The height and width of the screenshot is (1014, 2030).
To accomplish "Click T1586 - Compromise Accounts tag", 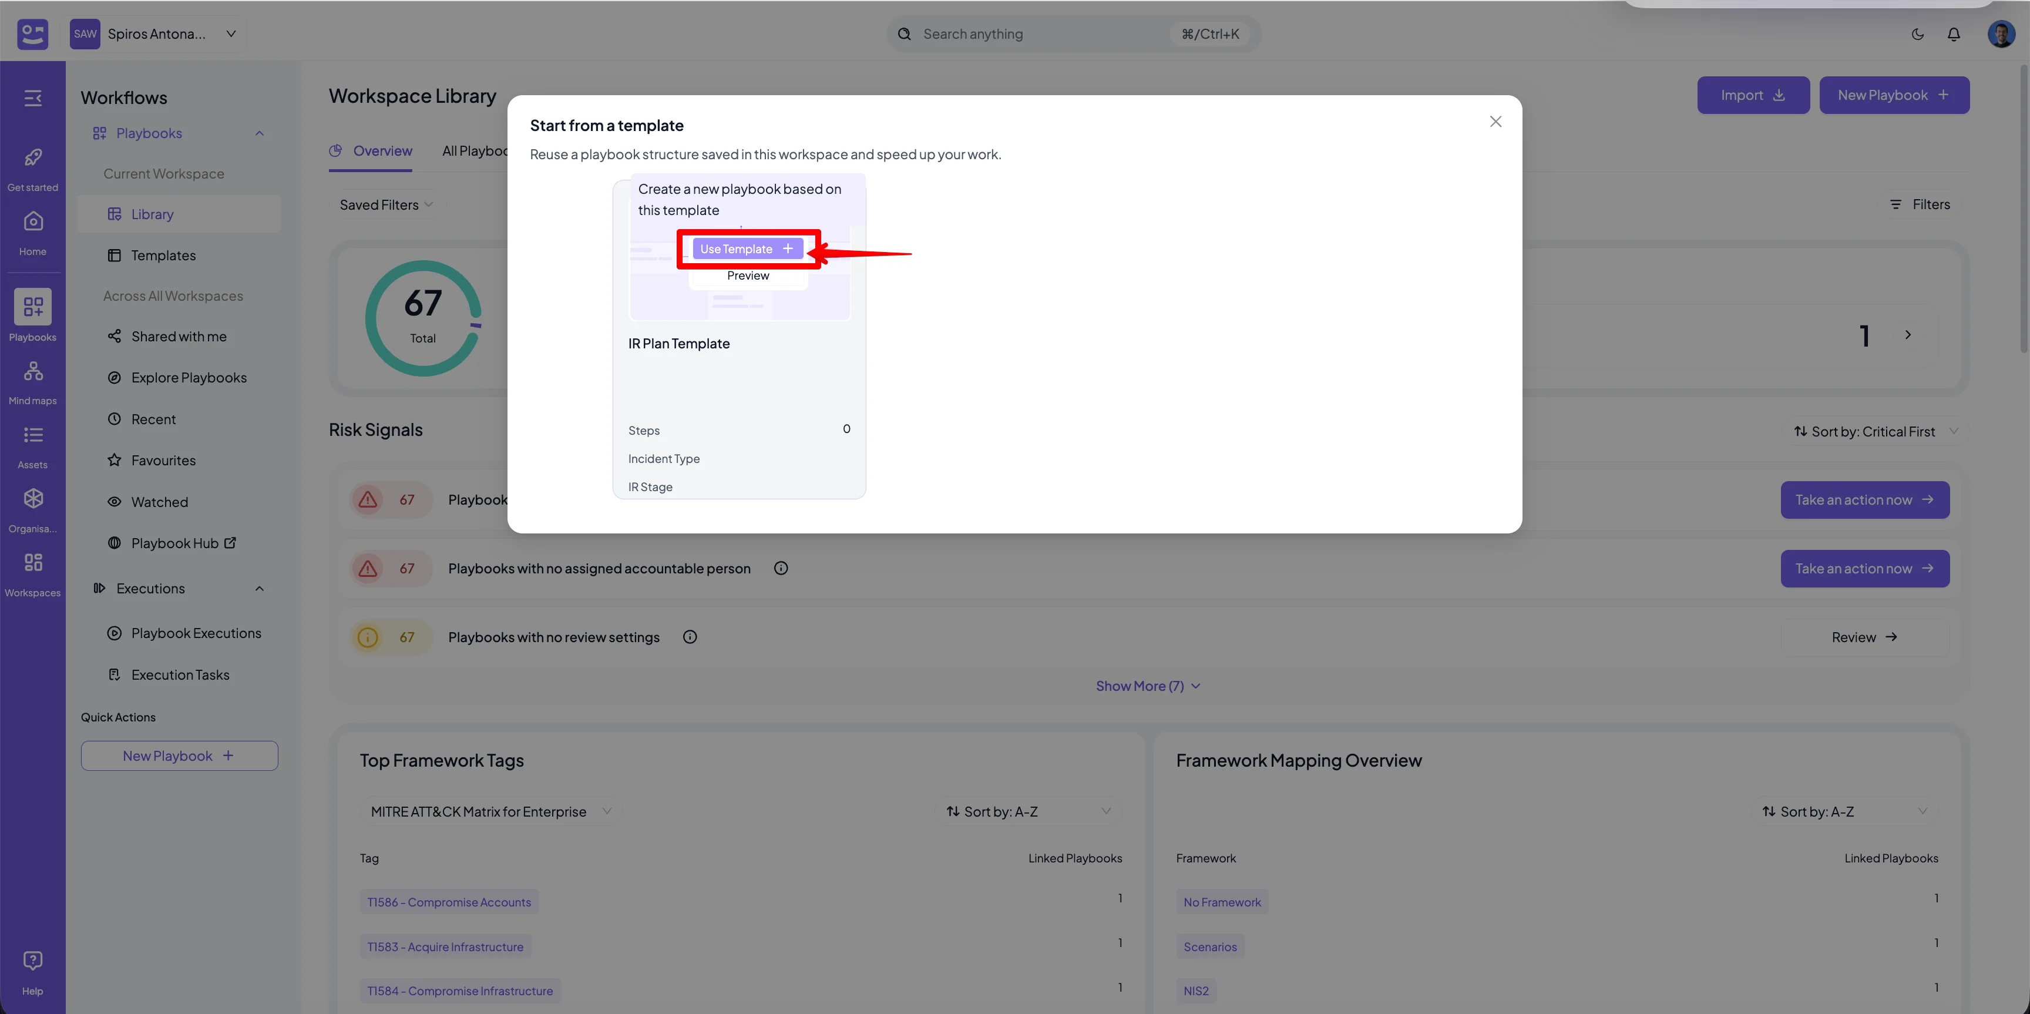I will coord(449,902).
